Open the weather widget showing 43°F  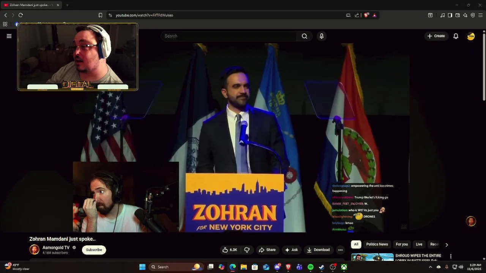[17, 267]
